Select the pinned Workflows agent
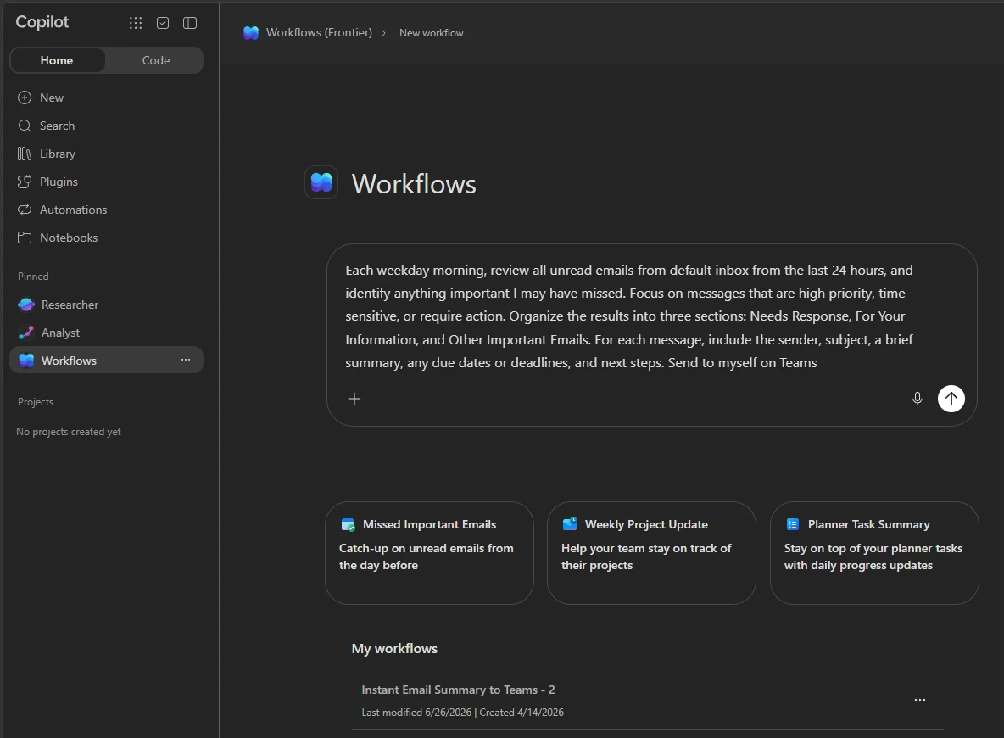This screenshot has width=1004, height=738. pyautogui.click(x=106, y=360)
